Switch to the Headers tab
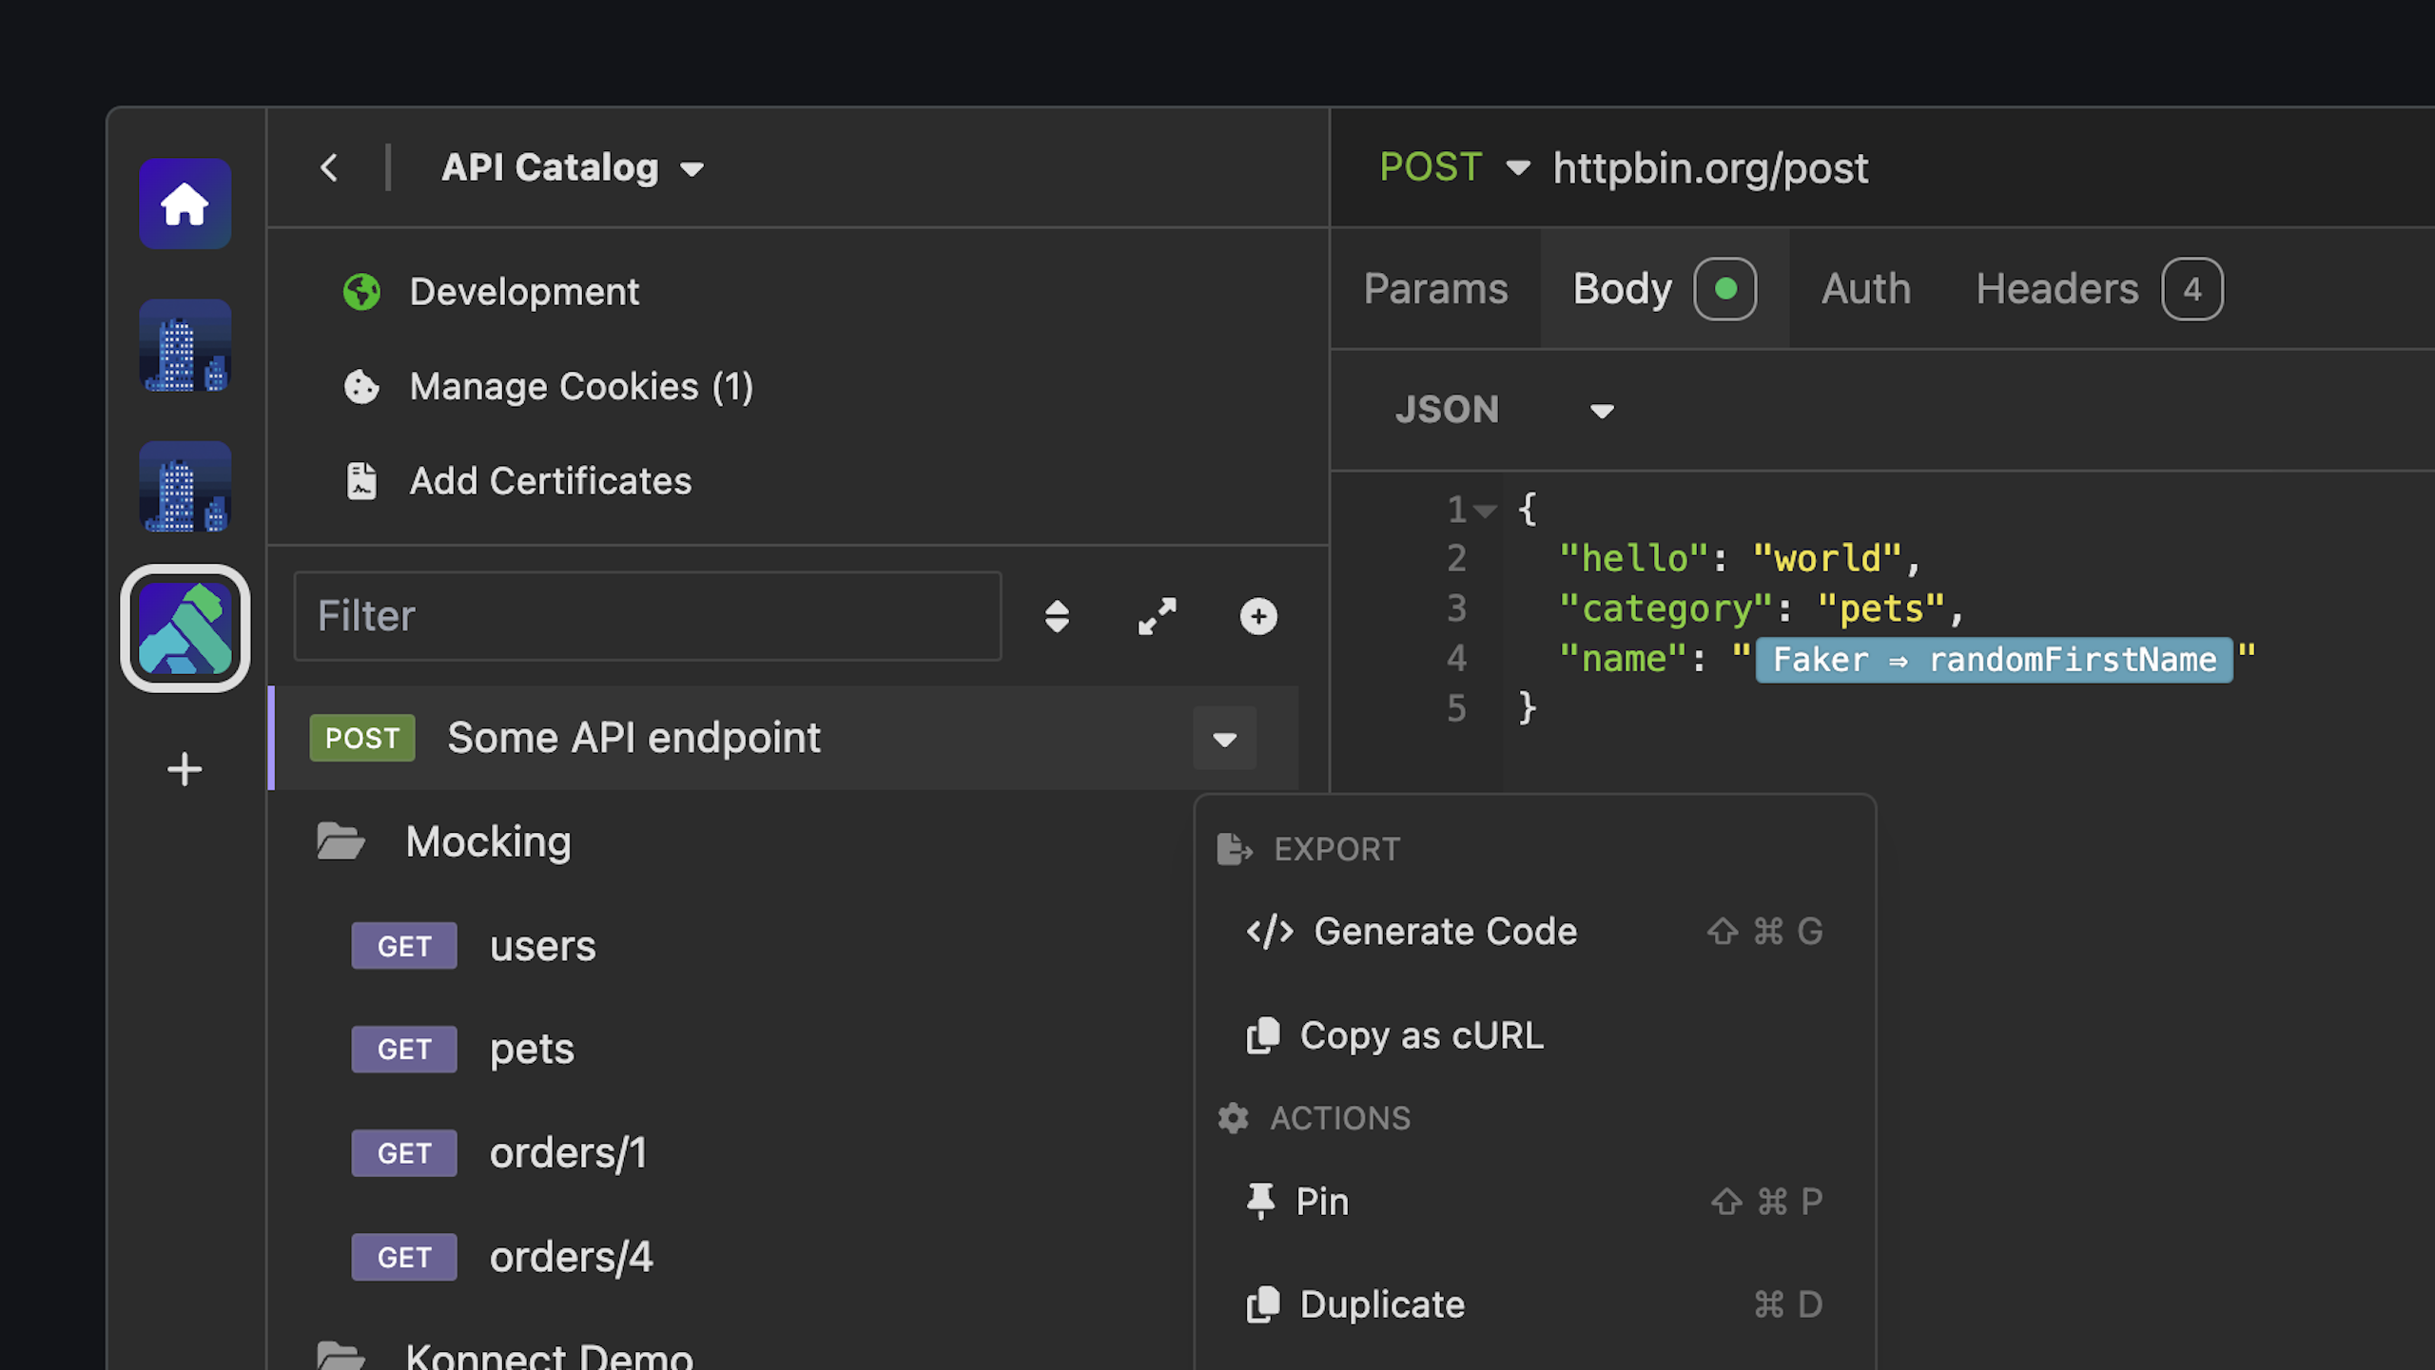The width and height of the screenshot is (2435, 1370). coord(2056,289)
